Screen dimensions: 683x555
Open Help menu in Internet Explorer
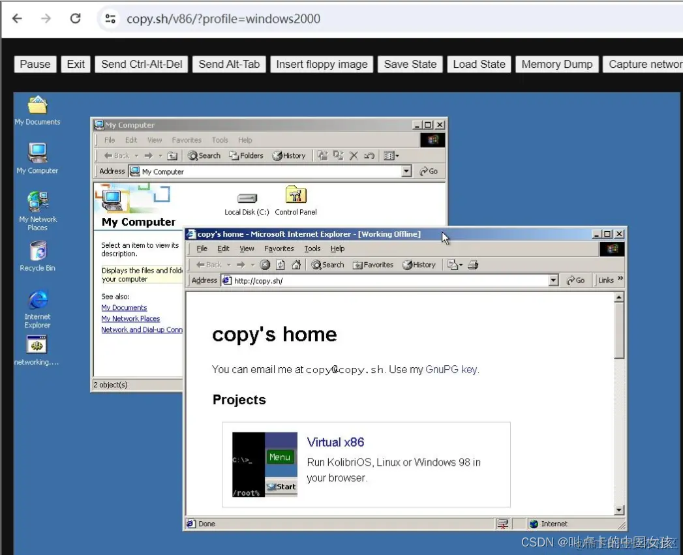pos(337,248)
